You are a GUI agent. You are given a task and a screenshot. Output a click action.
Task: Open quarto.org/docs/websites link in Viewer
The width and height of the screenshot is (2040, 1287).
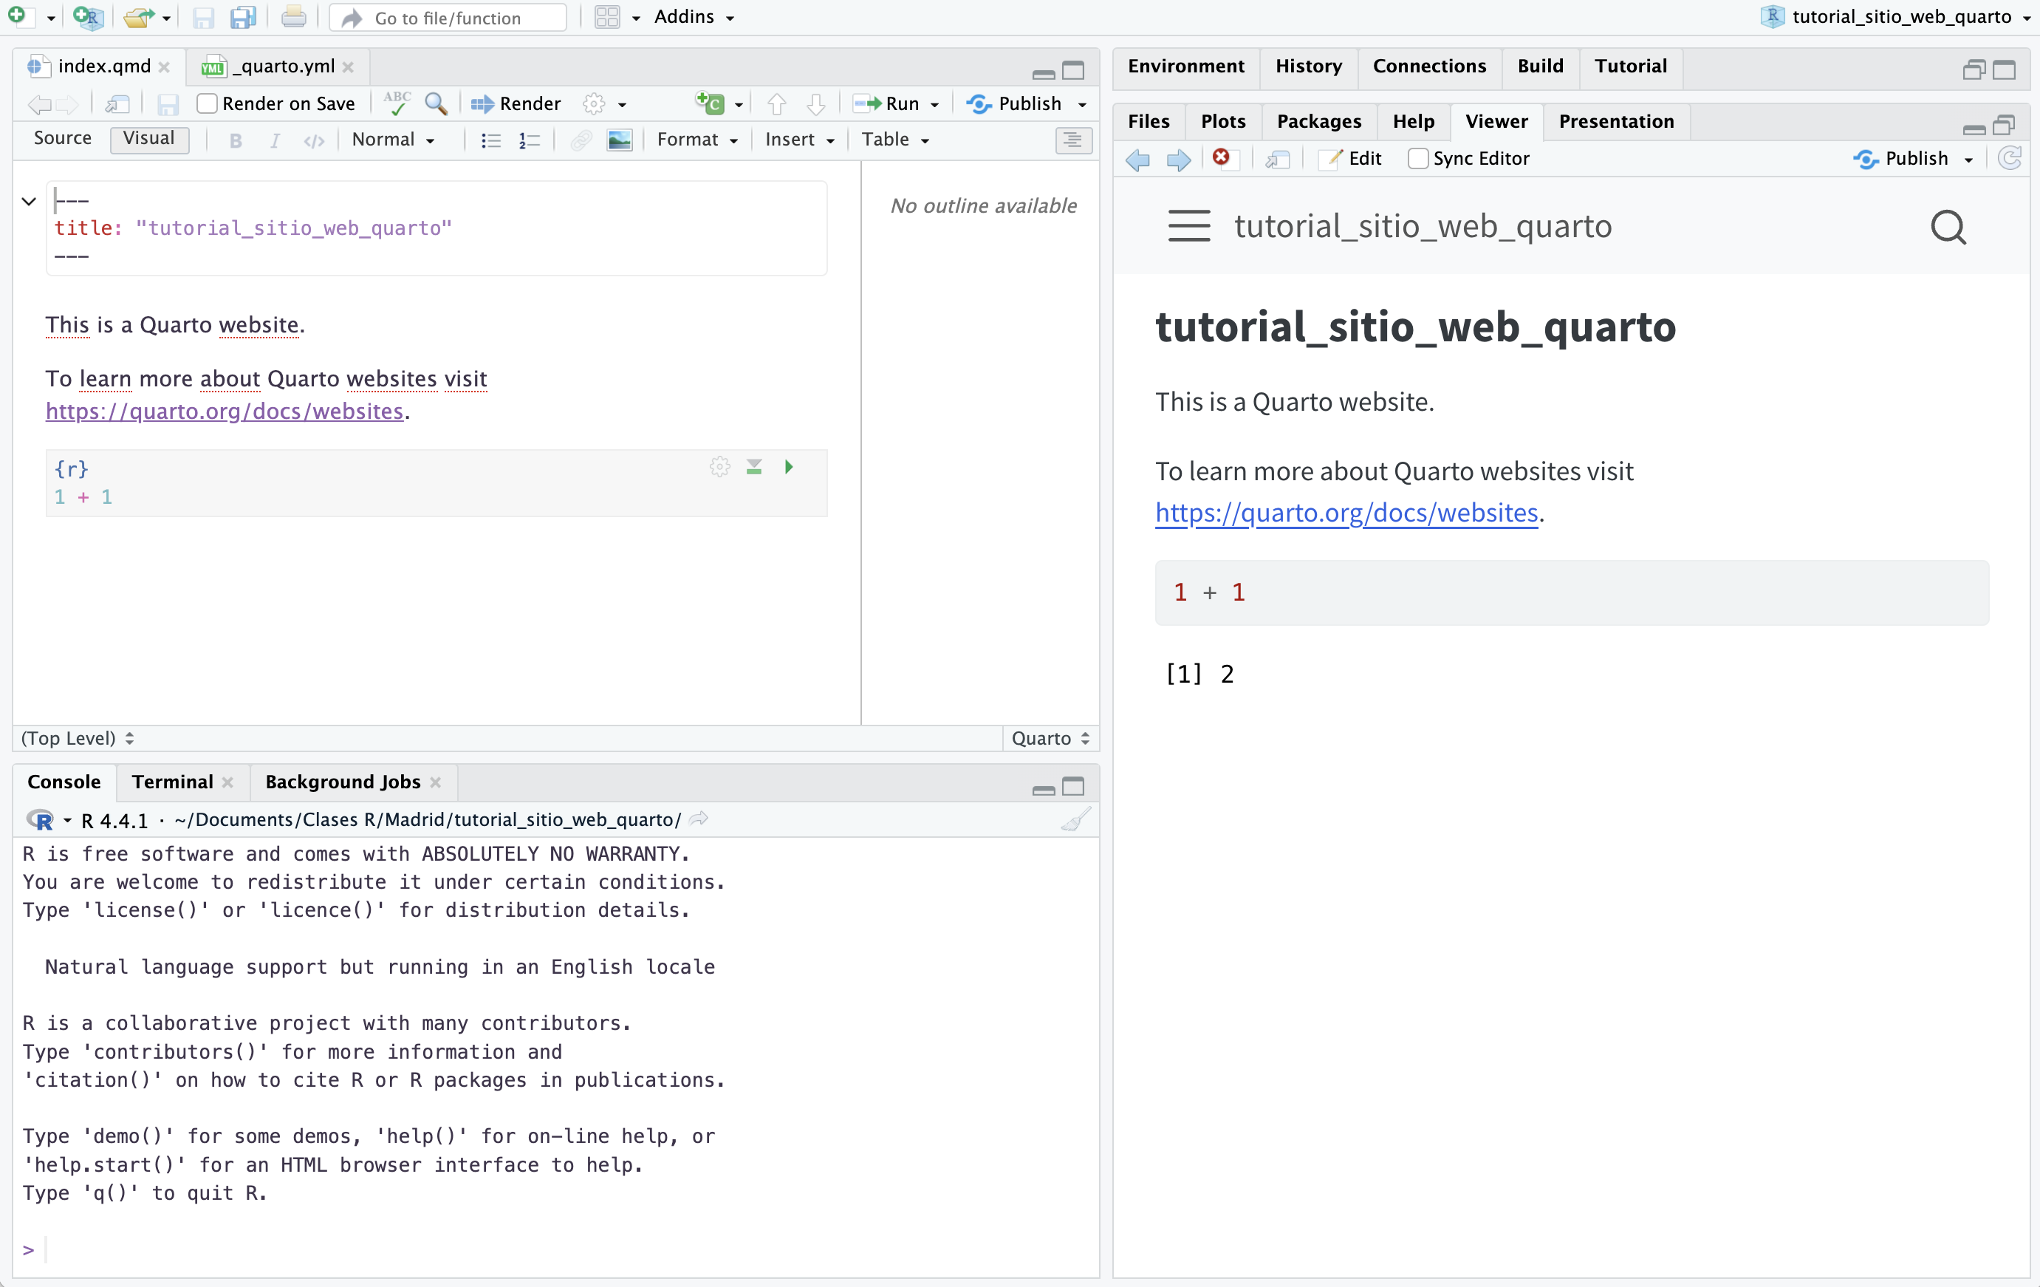(1346, 513)
